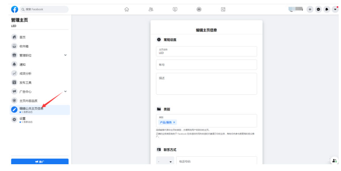The height and width of the screenshot is (171, 341).
Task: Select 收件箱 in the sidebar
Action: [24, 46]
